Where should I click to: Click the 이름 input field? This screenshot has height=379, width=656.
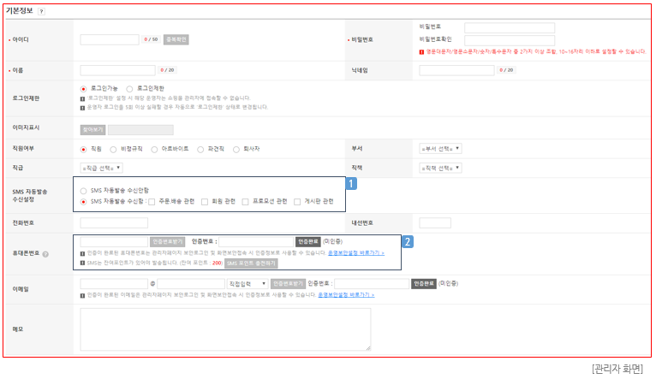tap(117, 70)
